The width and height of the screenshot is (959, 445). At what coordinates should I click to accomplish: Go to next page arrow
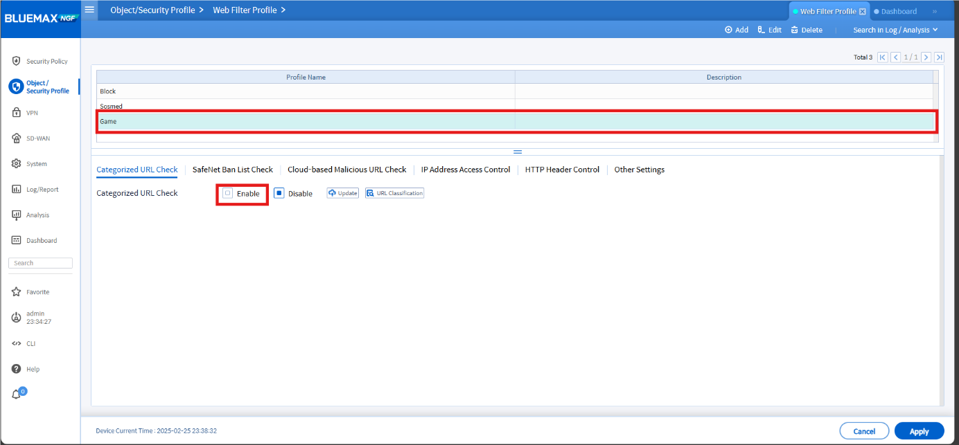(x=926, y=57)
